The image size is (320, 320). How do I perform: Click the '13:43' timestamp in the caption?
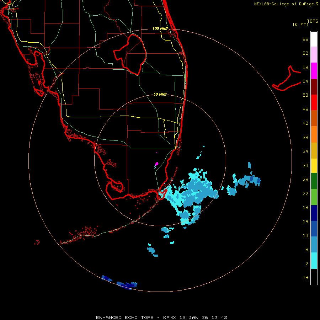click(219, 318)
